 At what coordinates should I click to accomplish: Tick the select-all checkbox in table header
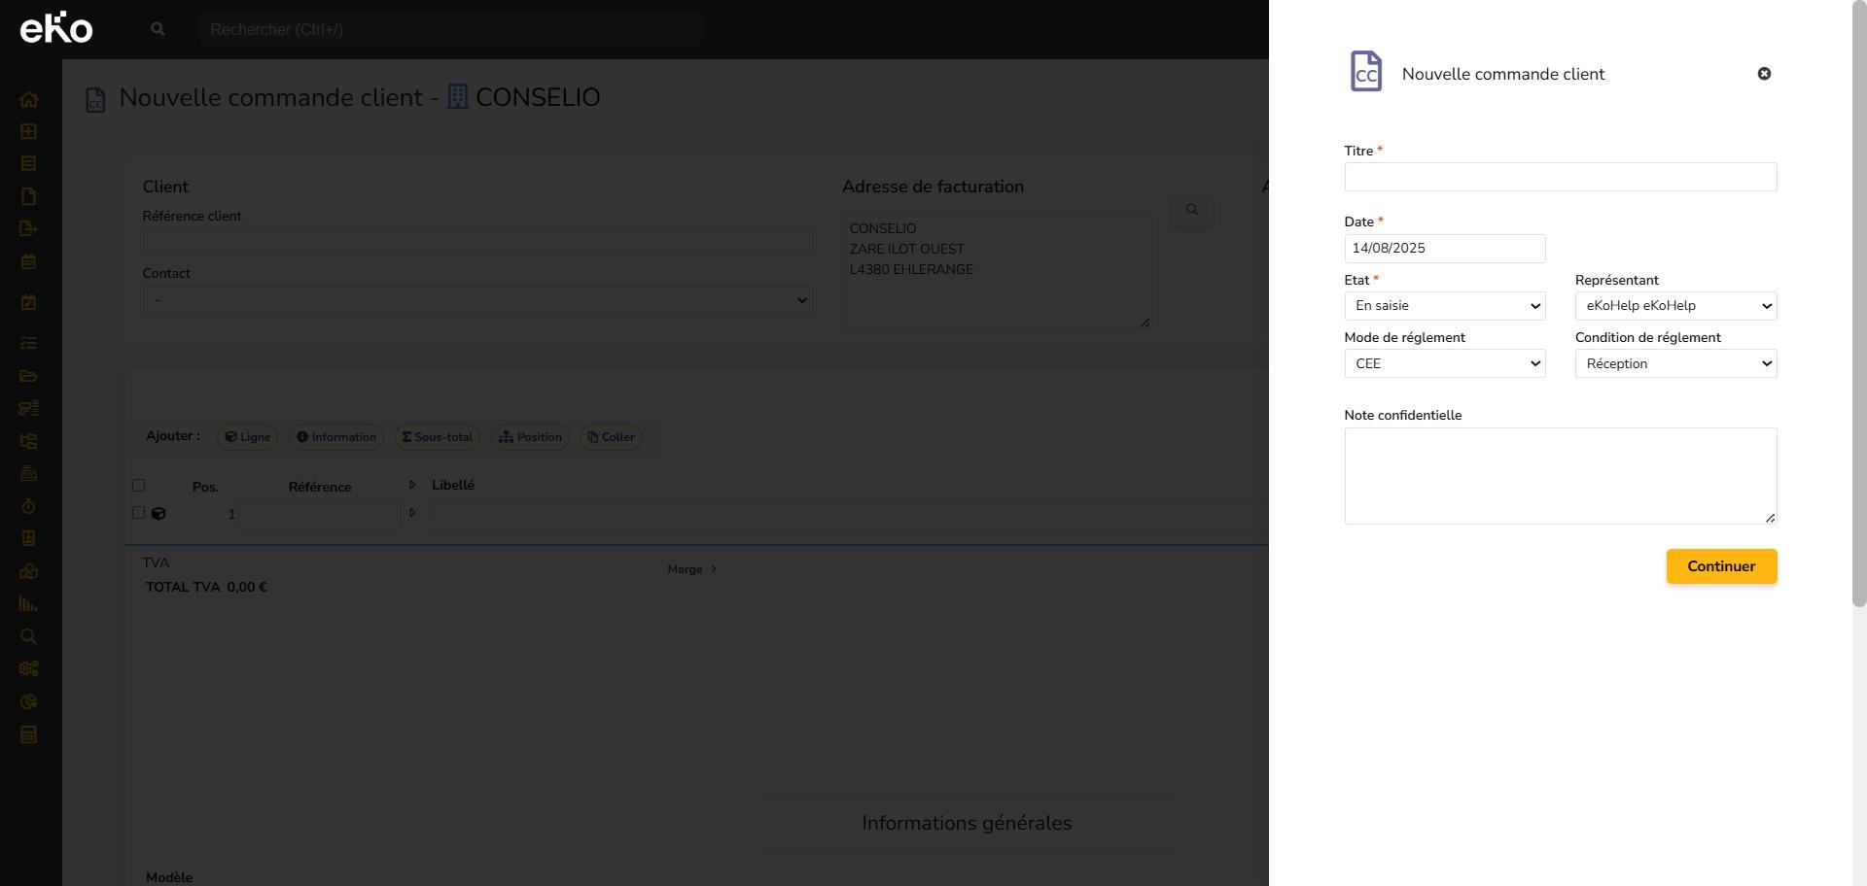click(138, 486)
